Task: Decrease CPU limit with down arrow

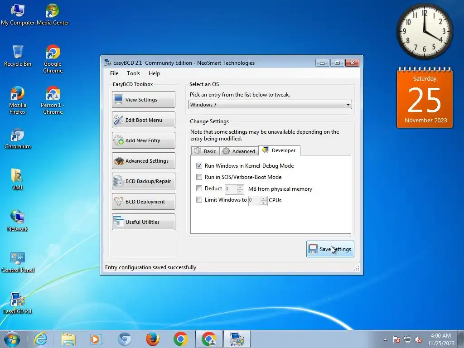Action: pyautogui.click(x=264, y=203)
